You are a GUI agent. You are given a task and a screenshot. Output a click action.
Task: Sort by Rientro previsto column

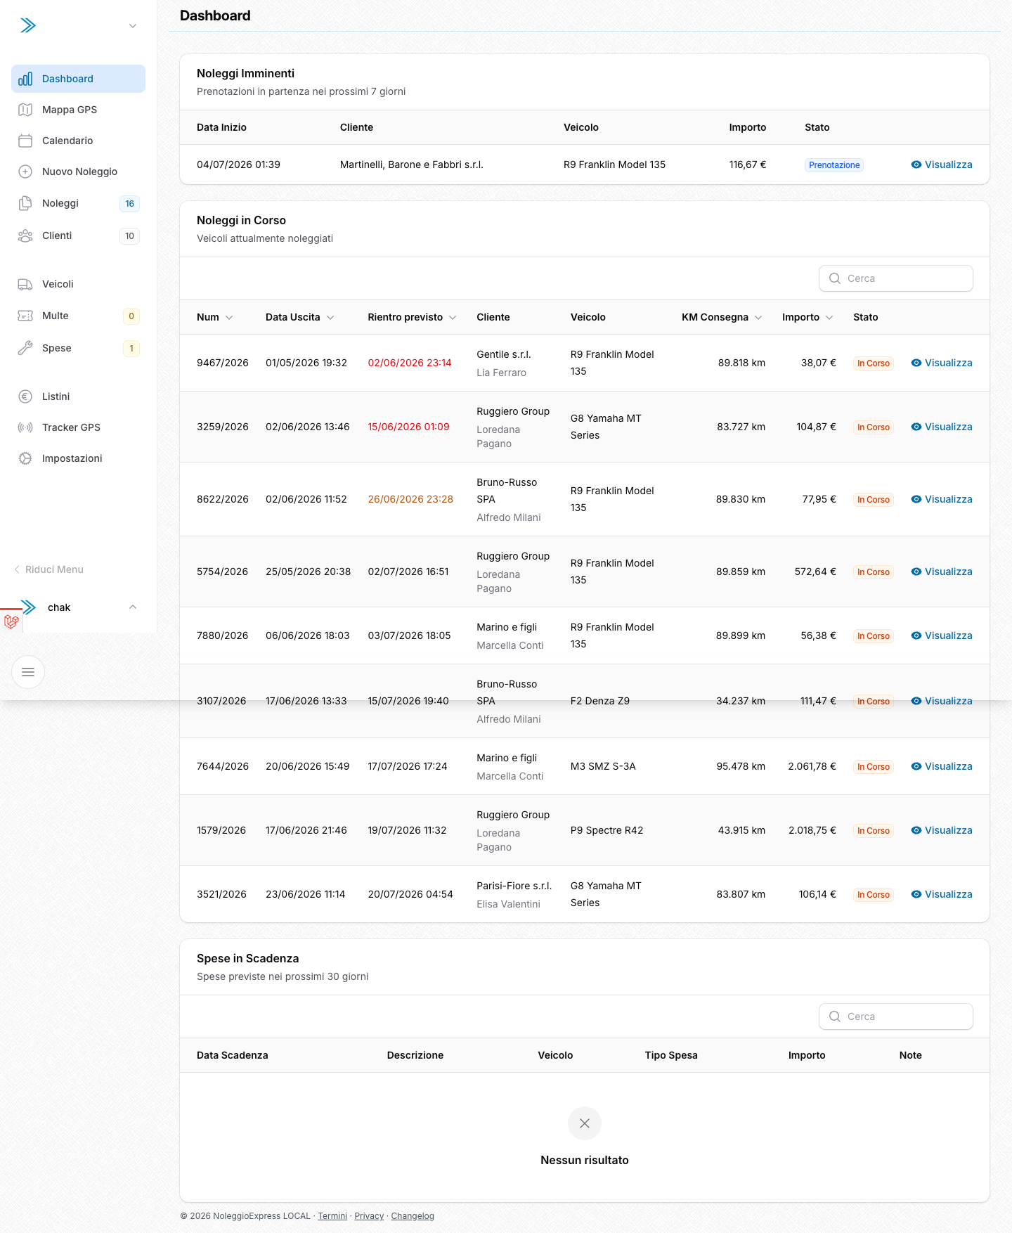tap(413, 317)
